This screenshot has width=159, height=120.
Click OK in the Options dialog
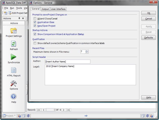coord(148,13)
